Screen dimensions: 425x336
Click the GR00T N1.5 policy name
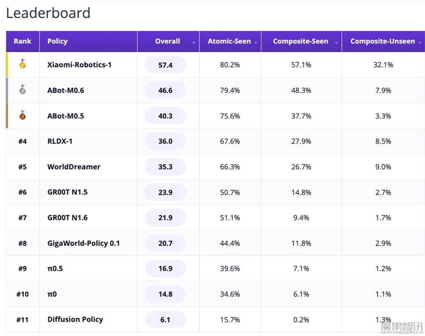(68, 192)
